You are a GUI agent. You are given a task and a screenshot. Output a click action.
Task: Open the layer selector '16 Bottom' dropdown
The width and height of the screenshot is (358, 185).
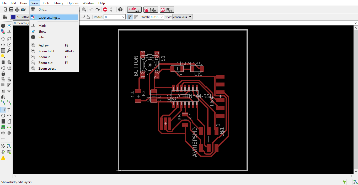(x=20, y=17)
